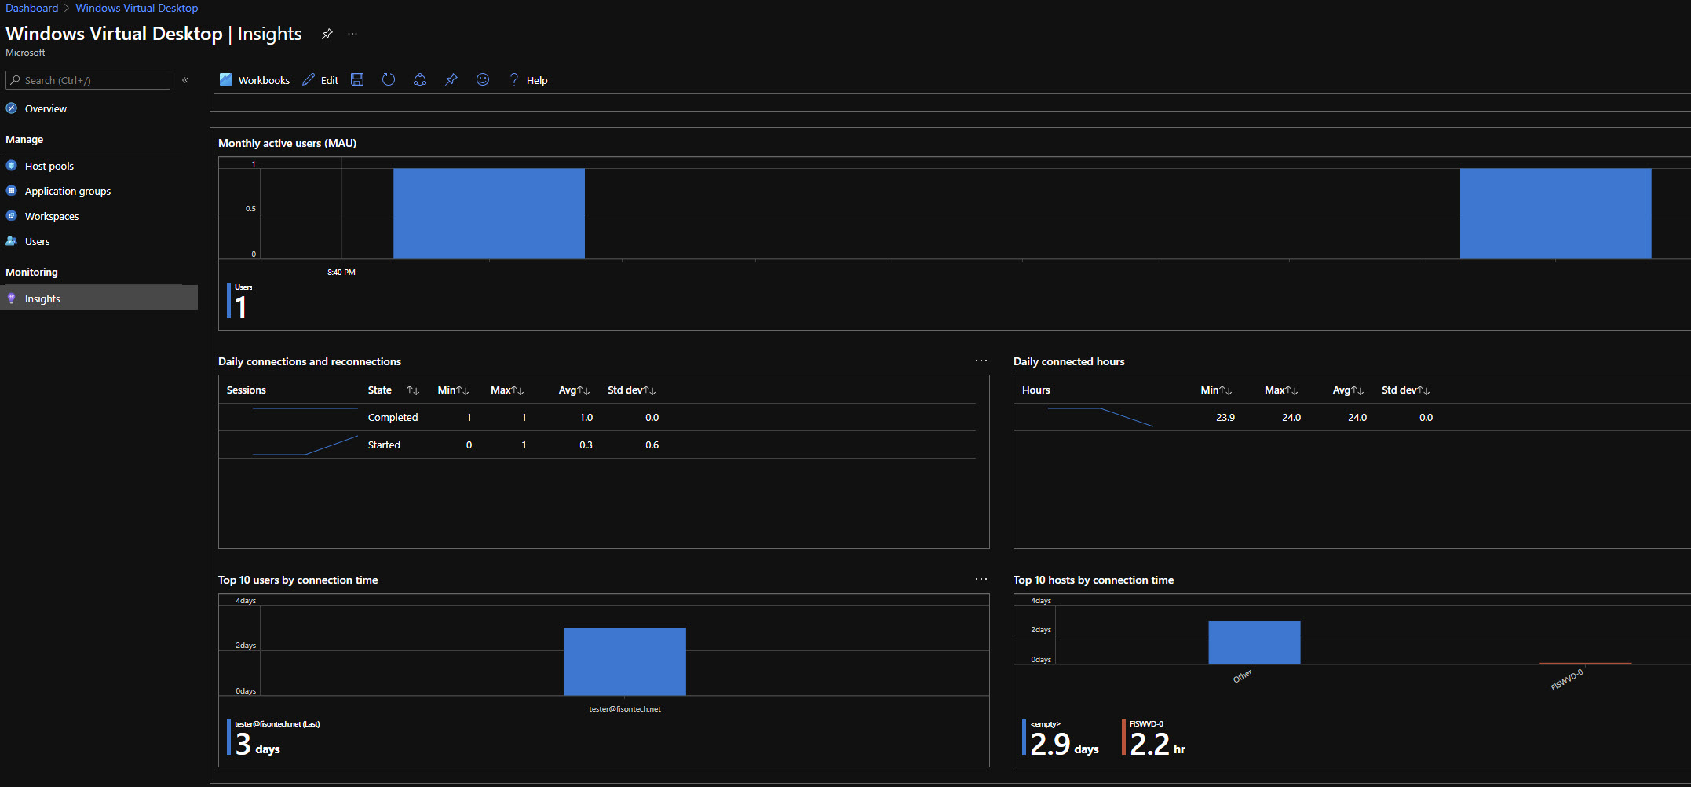Collapse the left navigation with the chevron

185,80
